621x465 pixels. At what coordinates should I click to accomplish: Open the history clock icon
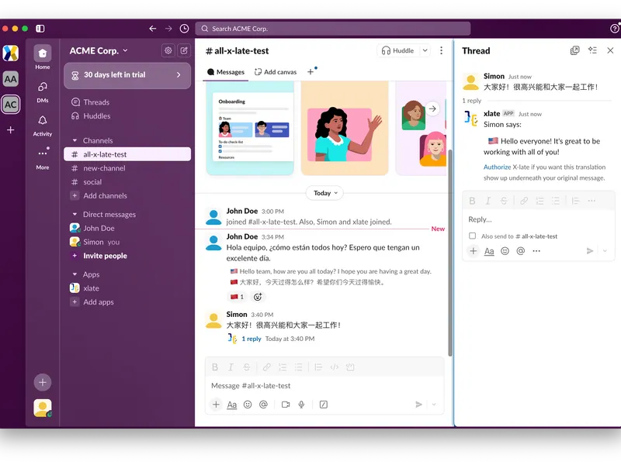pos(184,29)
